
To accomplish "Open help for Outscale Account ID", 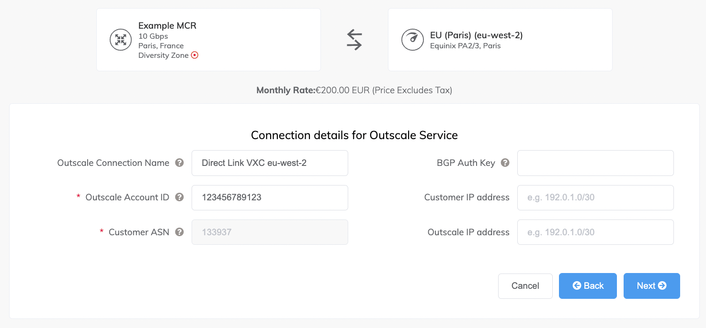I will [x=180, y=197].
